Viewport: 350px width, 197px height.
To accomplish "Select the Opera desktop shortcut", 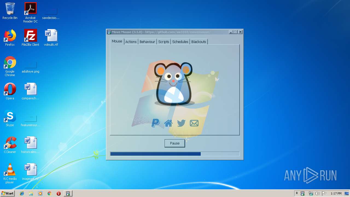I will 10,91.
